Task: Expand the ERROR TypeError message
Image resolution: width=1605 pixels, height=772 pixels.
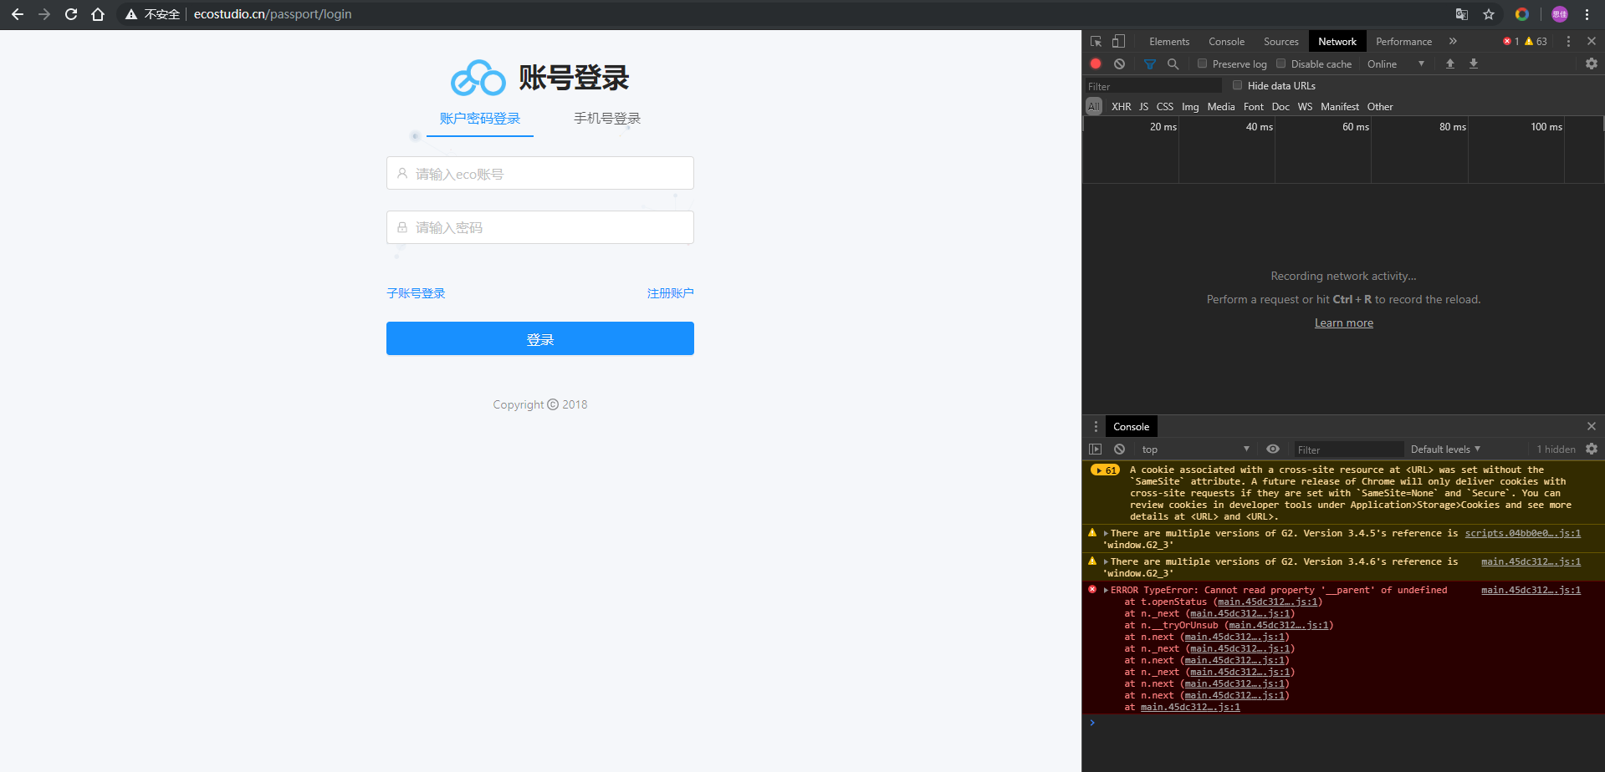Action: point(1106,590)
